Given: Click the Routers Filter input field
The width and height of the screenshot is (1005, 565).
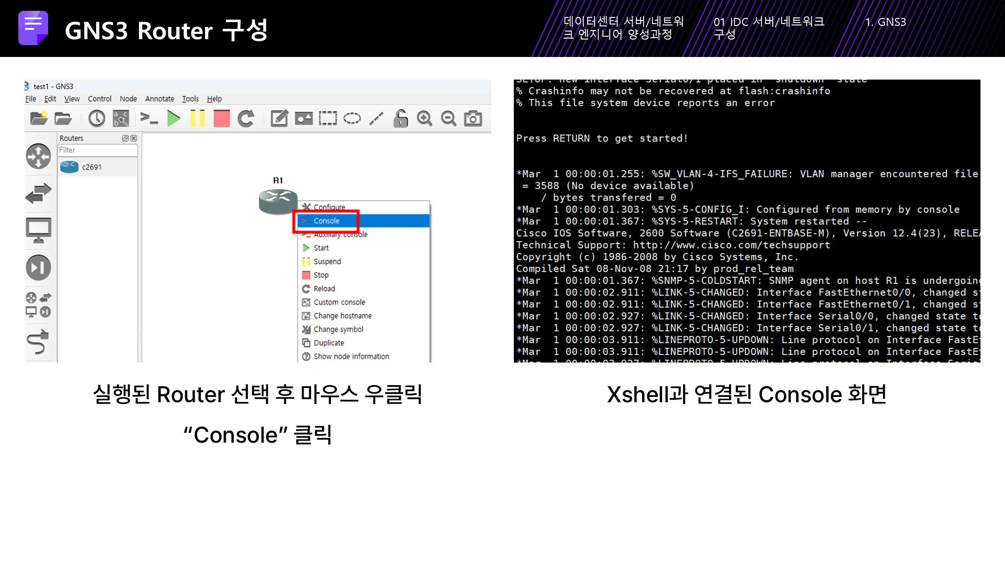Looking at the screenshot, I should click(x=98, y=150).
